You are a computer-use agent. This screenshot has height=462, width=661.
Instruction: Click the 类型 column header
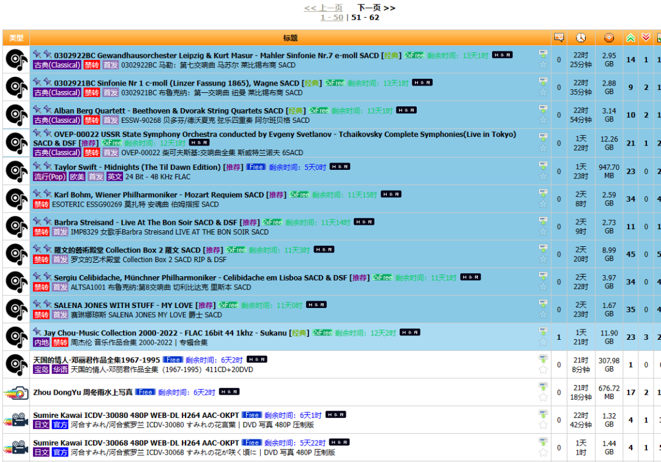[x=16, y=38]
